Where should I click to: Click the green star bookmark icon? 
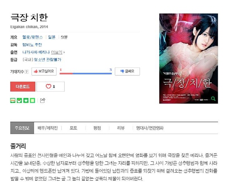point(26,101)
